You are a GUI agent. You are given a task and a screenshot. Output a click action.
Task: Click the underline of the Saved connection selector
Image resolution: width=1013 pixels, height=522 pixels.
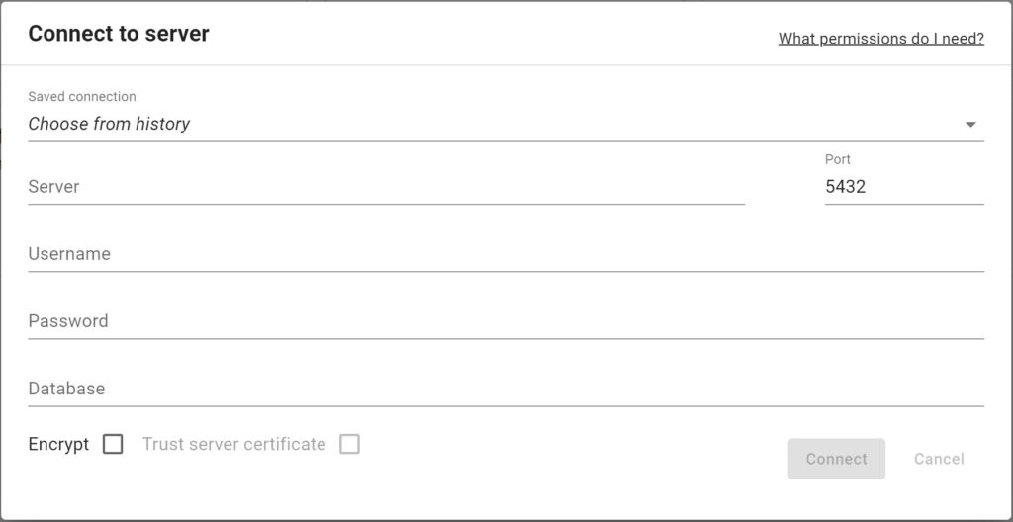click(505, 141)
